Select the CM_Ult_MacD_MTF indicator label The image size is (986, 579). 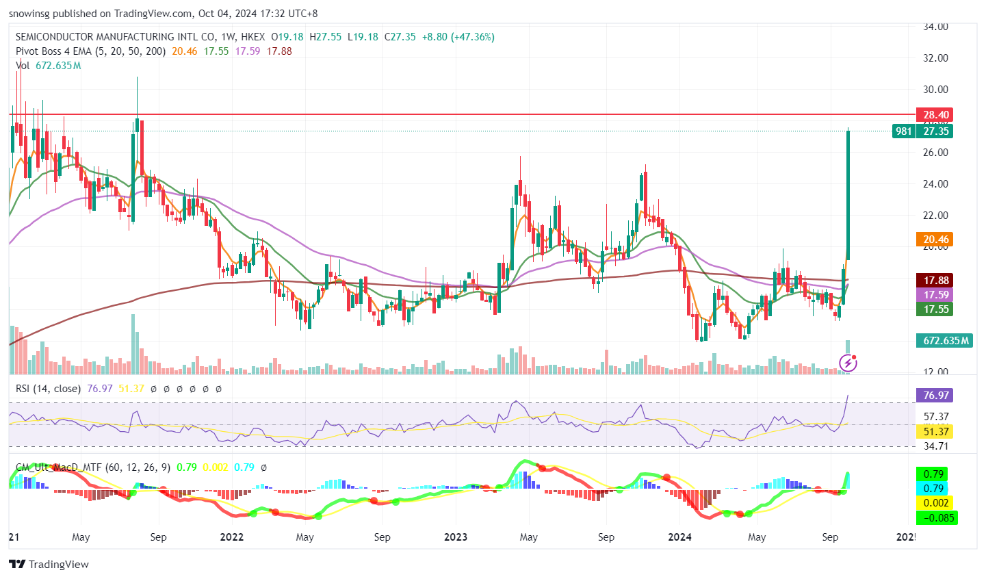click(x=94, y=467)
